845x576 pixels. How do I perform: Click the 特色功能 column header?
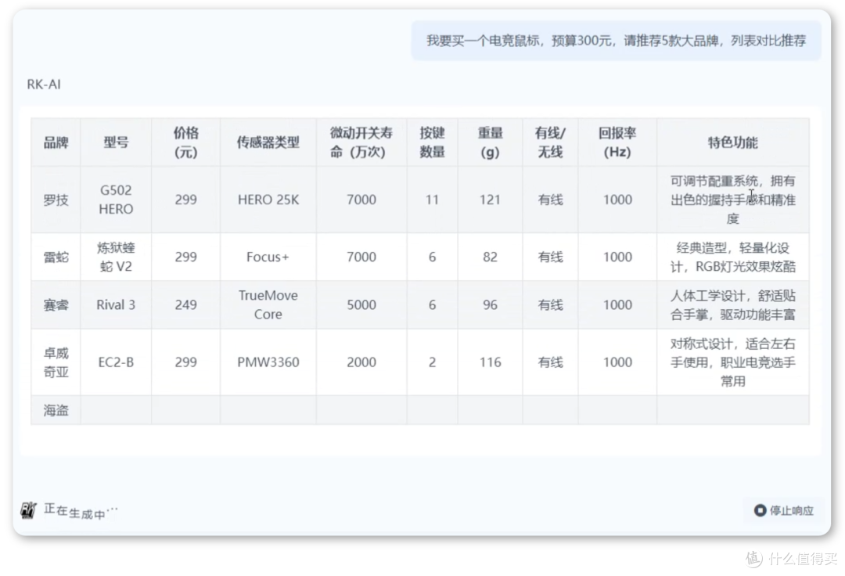click(x=733, y=142)
